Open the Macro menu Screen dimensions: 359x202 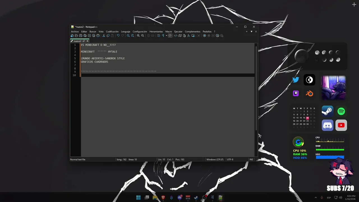[x=169, y=32]
